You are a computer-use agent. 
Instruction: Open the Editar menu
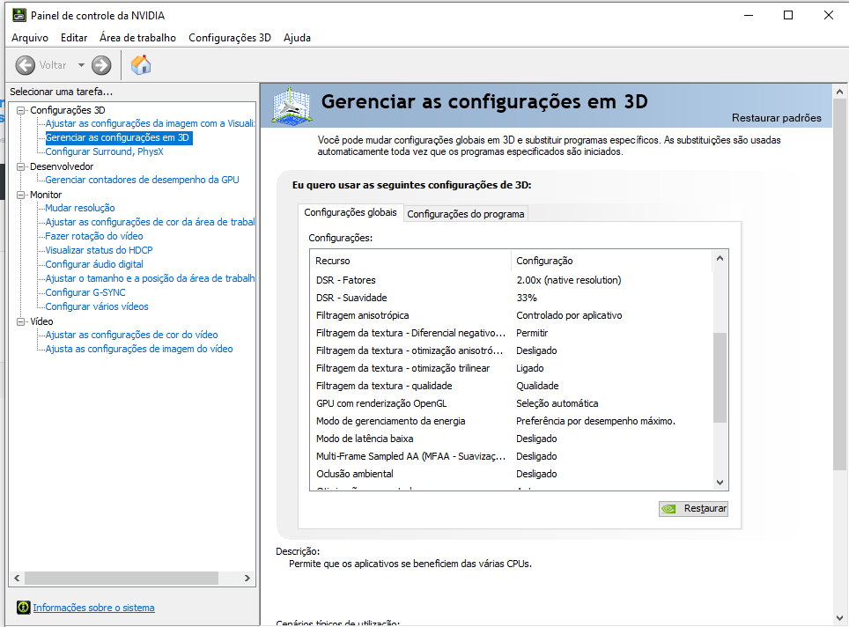coord(74,38)
